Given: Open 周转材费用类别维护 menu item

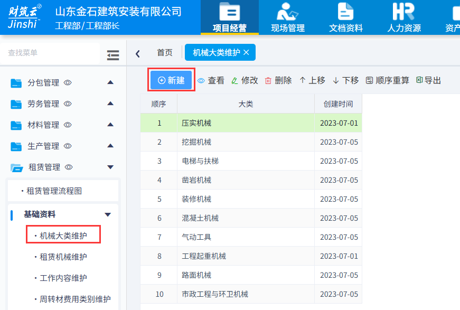Looking at the screenshot, I should [75, 299].
